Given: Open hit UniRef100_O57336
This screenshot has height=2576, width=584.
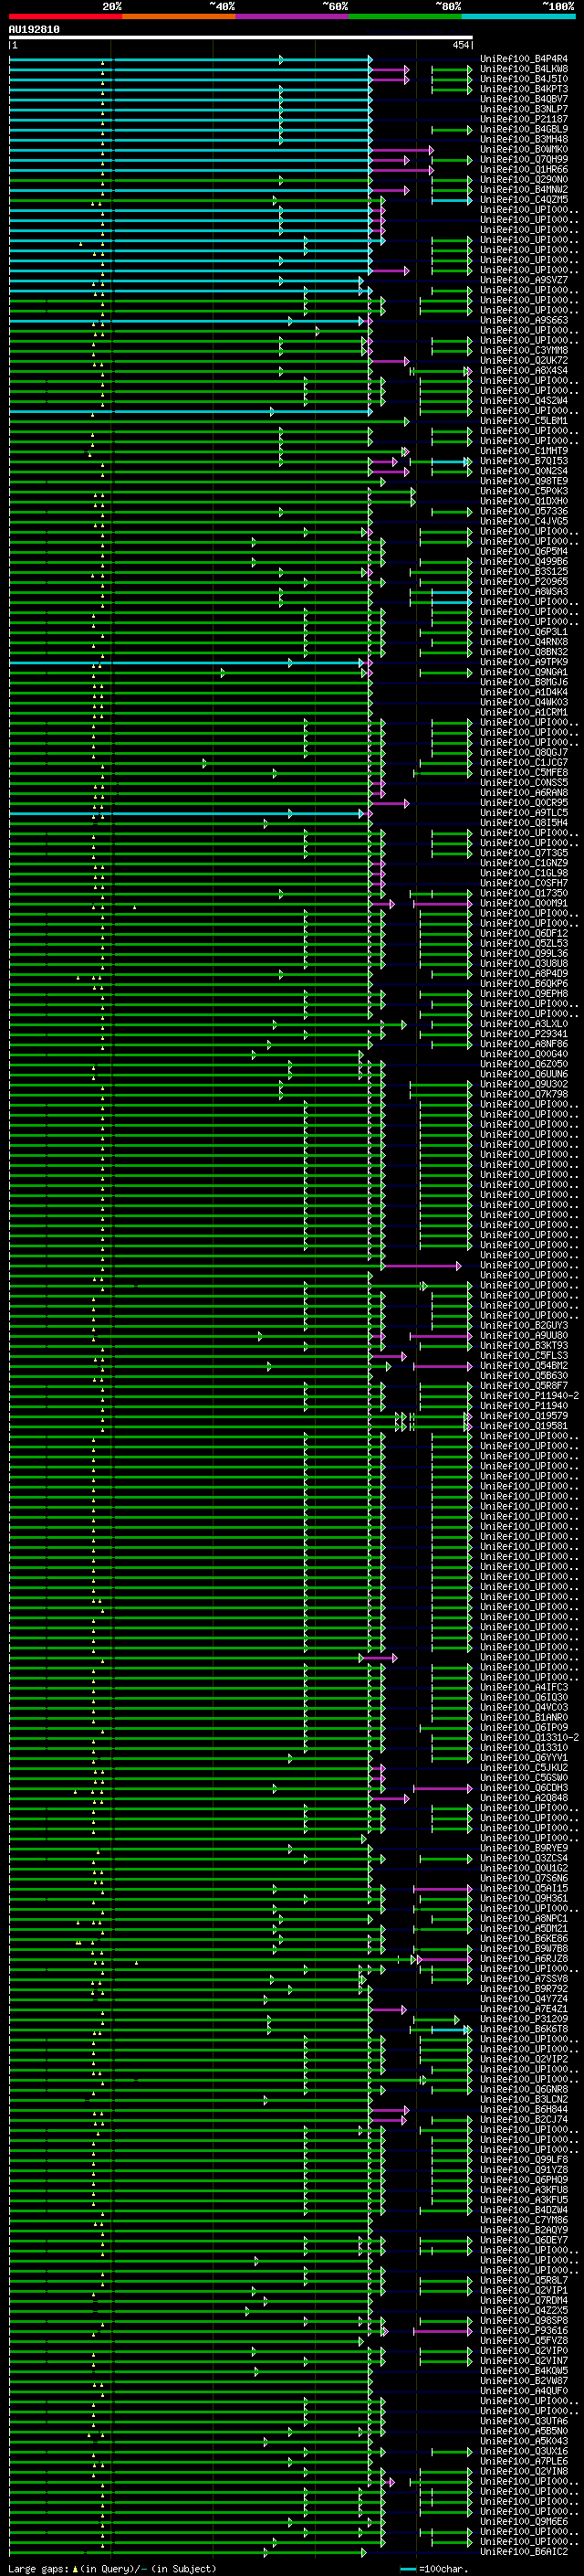Looking at the screenshot, I should pyautogui.click(x=524, y=511).
